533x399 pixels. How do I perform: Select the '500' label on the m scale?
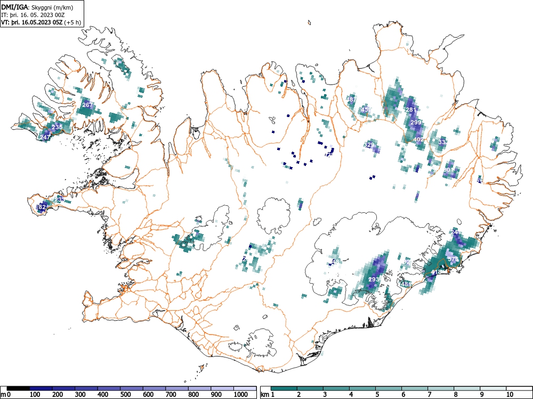click(x=125, y=395)
